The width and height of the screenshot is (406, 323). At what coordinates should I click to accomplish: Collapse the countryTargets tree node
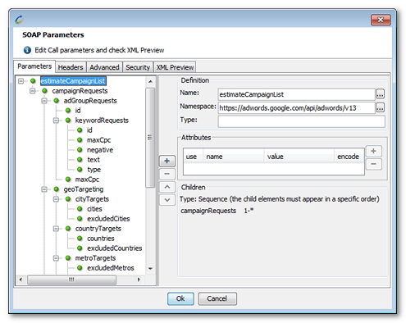[56, 229]
